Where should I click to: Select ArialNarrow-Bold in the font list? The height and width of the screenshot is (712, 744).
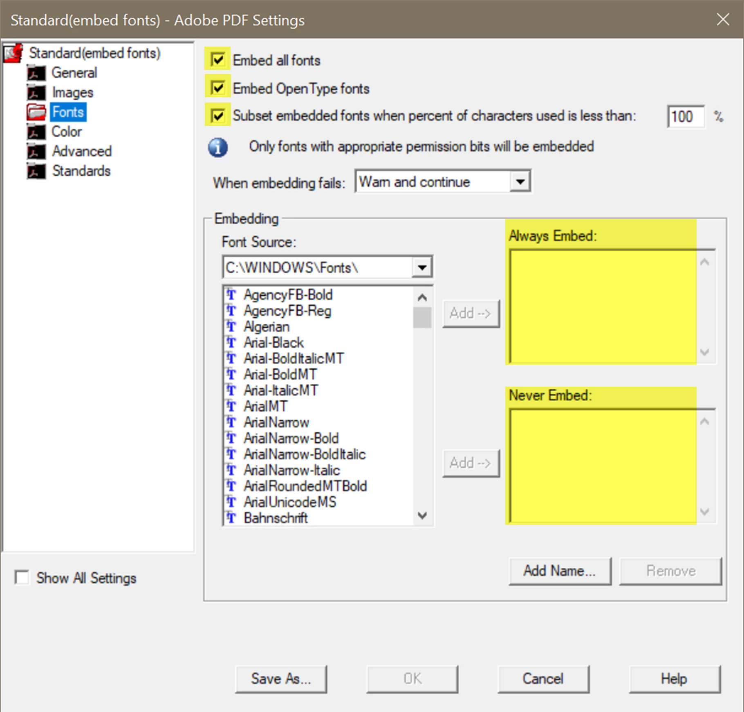[x=291, y=438]
